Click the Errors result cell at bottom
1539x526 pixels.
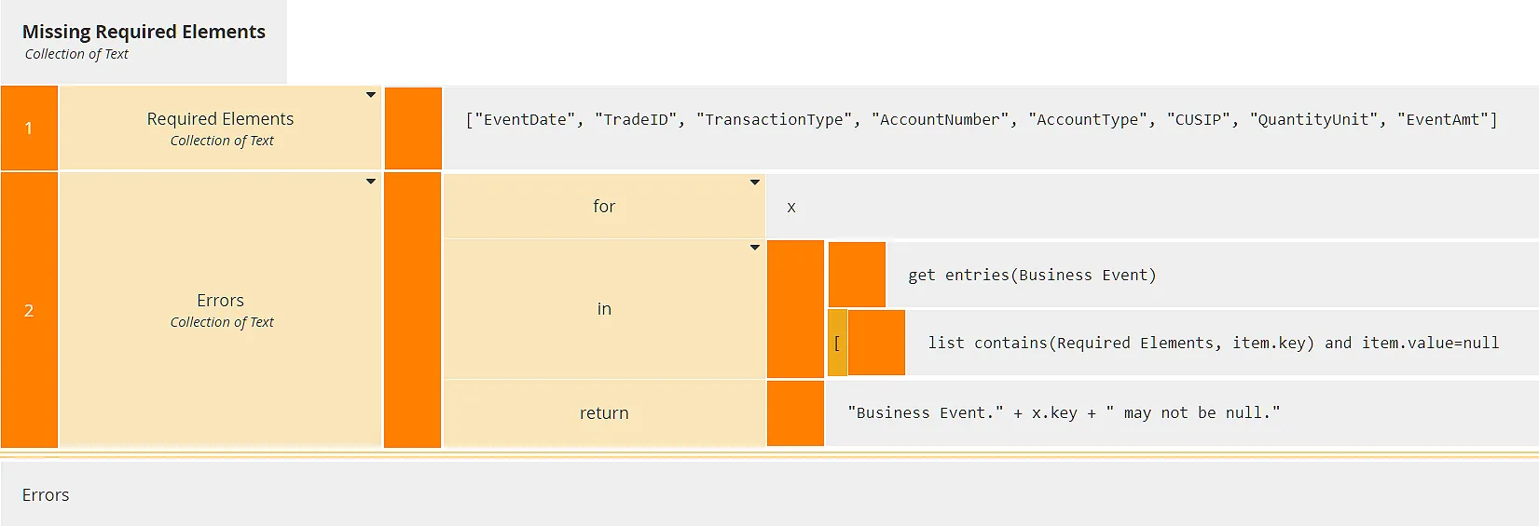coord(46,495)
